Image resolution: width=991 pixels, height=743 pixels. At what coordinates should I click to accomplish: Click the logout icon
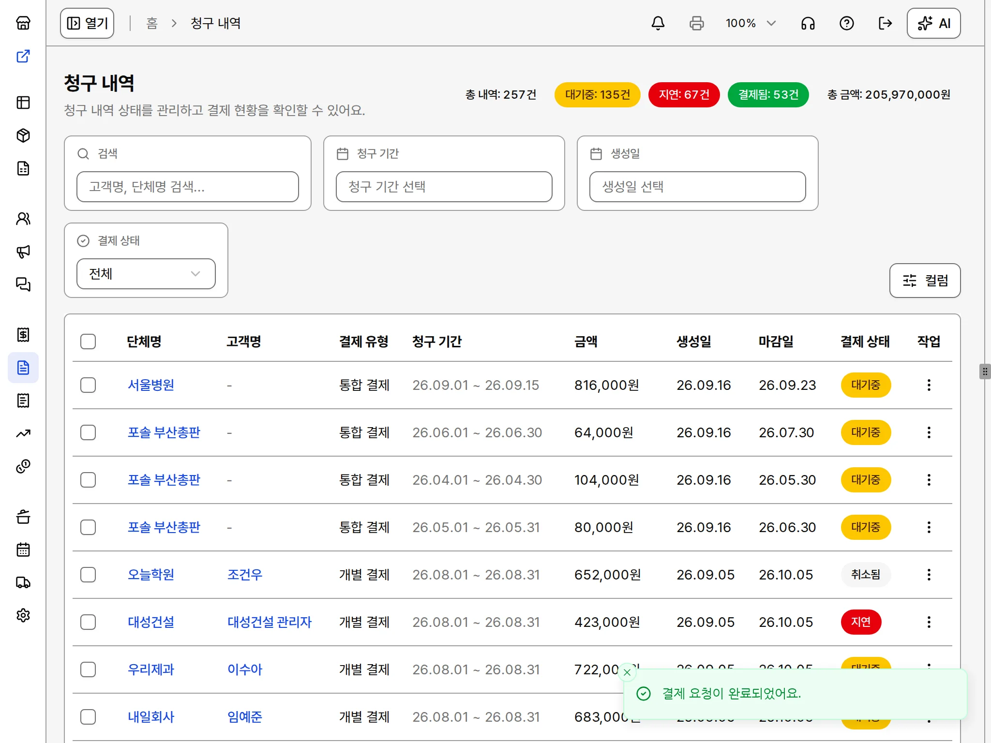(886, 23)
